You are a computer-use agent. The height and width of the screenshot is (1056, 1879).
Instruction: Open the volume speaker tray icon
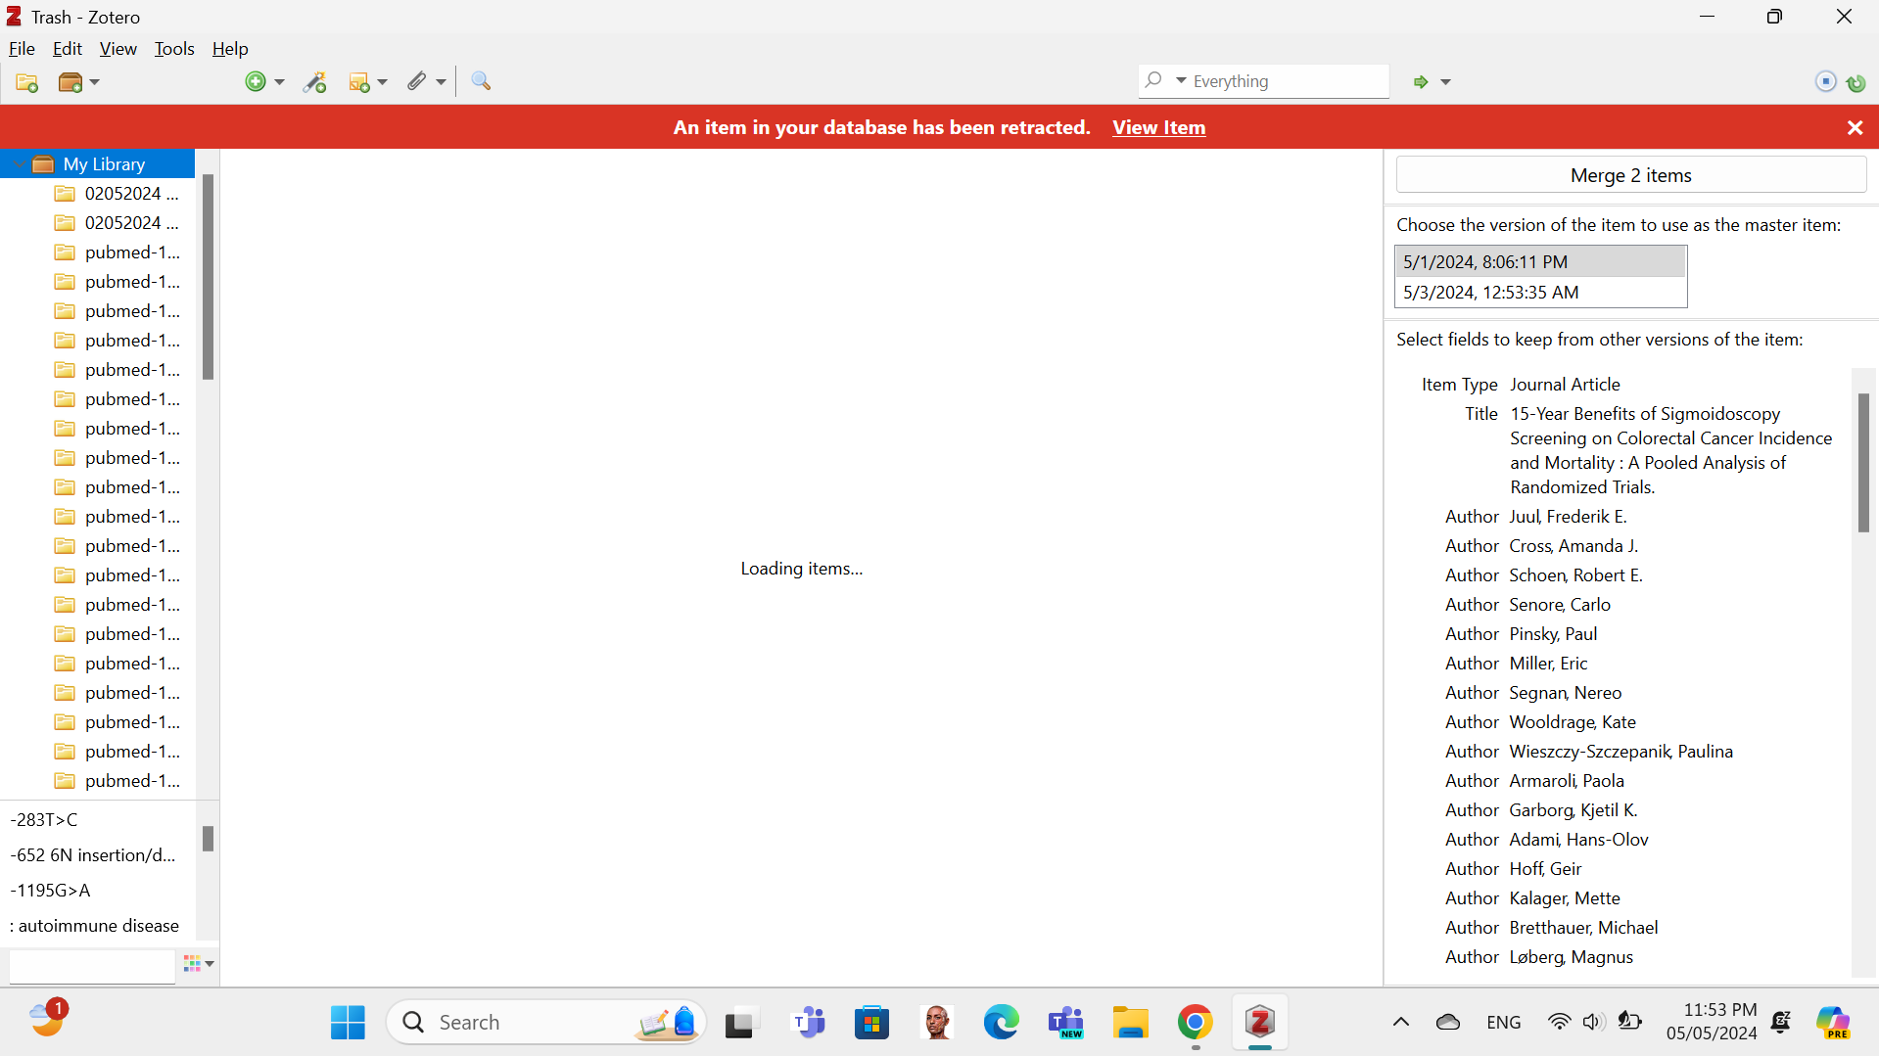(x=1593, y=1023)
